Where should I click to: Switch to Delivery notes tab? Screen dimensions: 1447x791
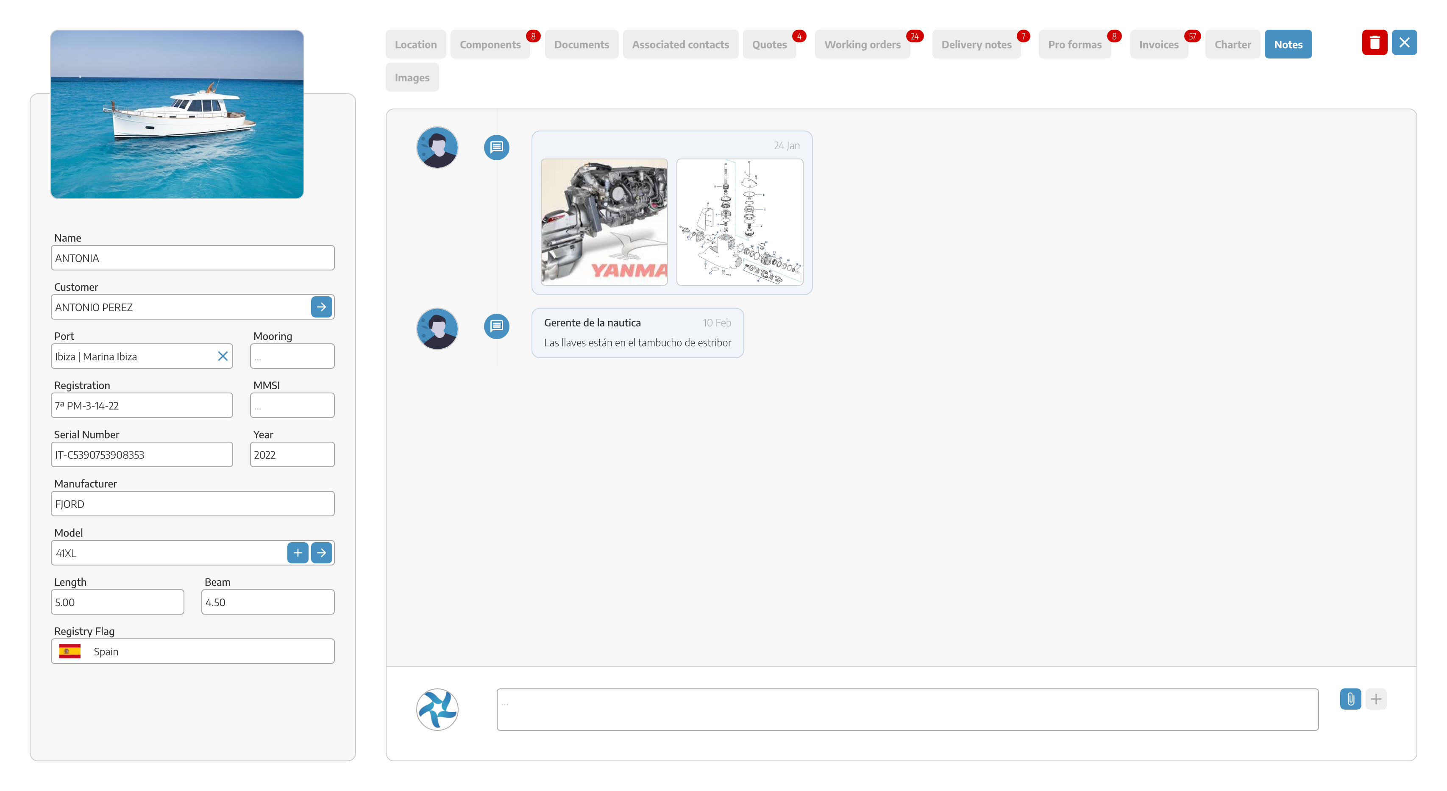[976, 44]
